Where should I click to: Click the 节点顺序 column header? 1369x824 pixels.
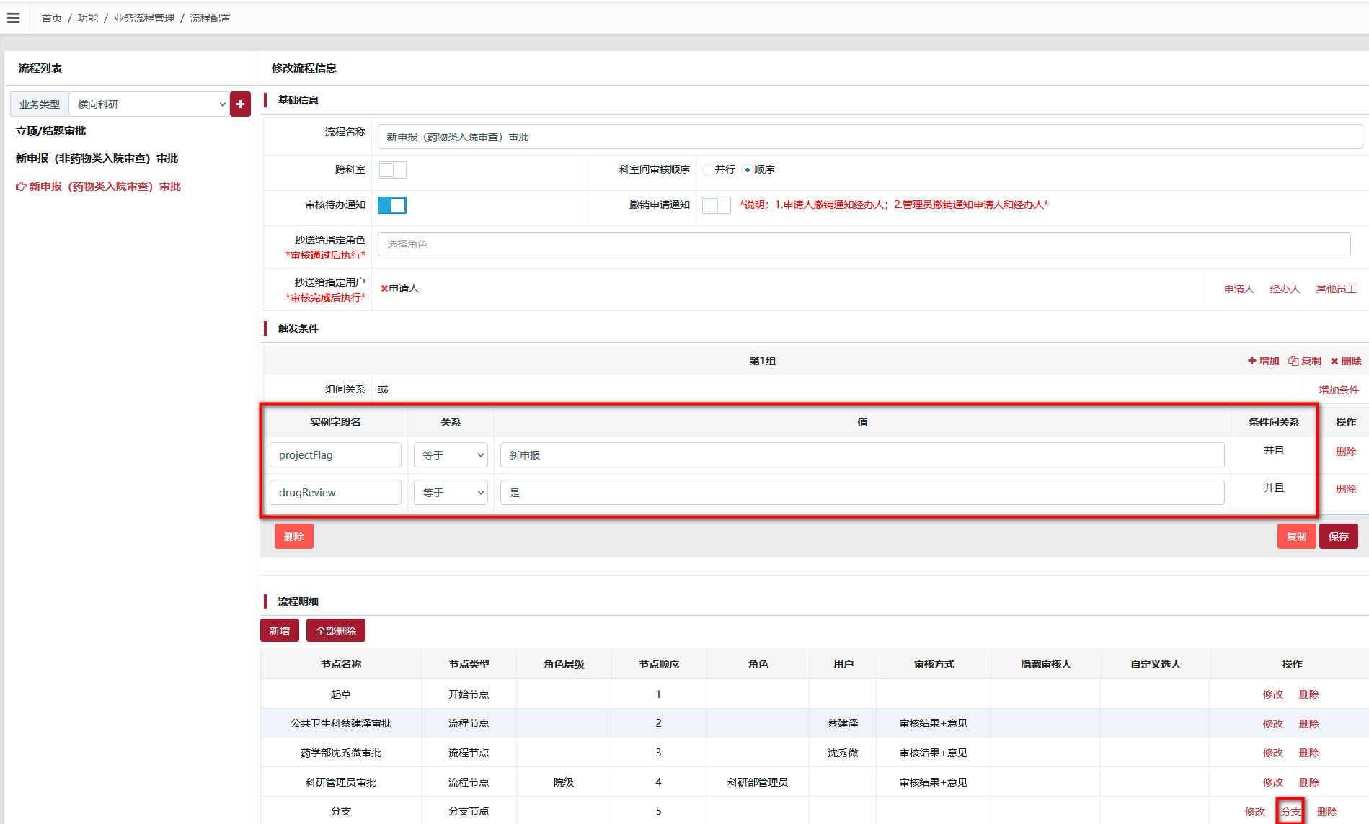click(x=659, y=664)
